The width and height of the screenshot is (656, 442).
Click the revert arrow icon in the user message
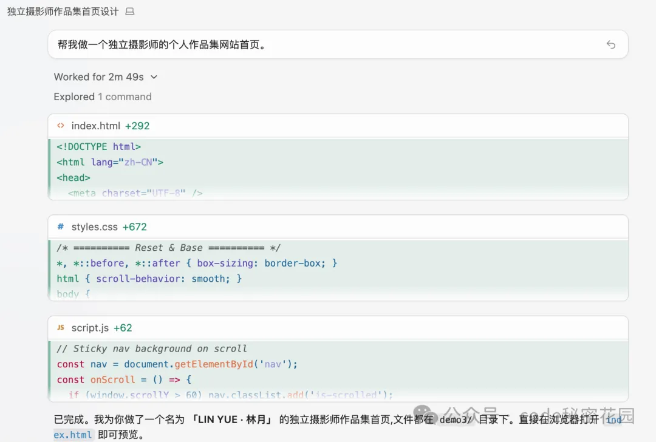click(611, 45)
